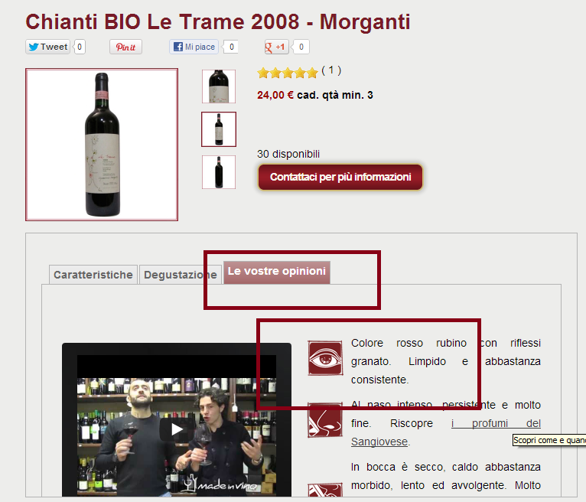This screenshot has height=502, width=586.
Task: Click the nose aroma icon
Action: (x=325, y=420)
